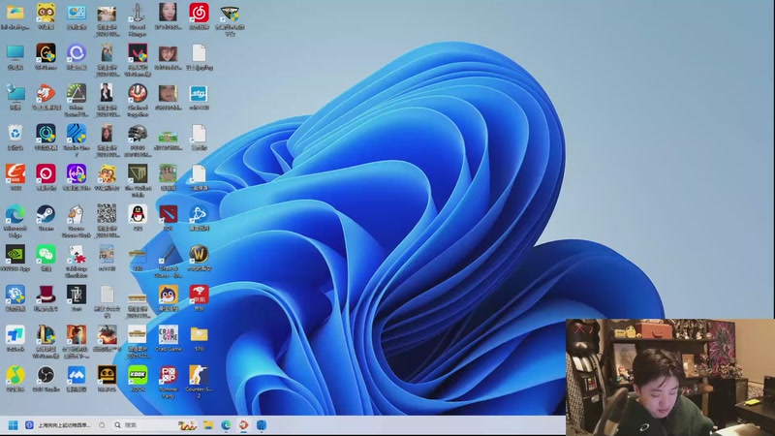Open the blue striped app at the end of the taskbar
The image size is (775, 436).
262,425
